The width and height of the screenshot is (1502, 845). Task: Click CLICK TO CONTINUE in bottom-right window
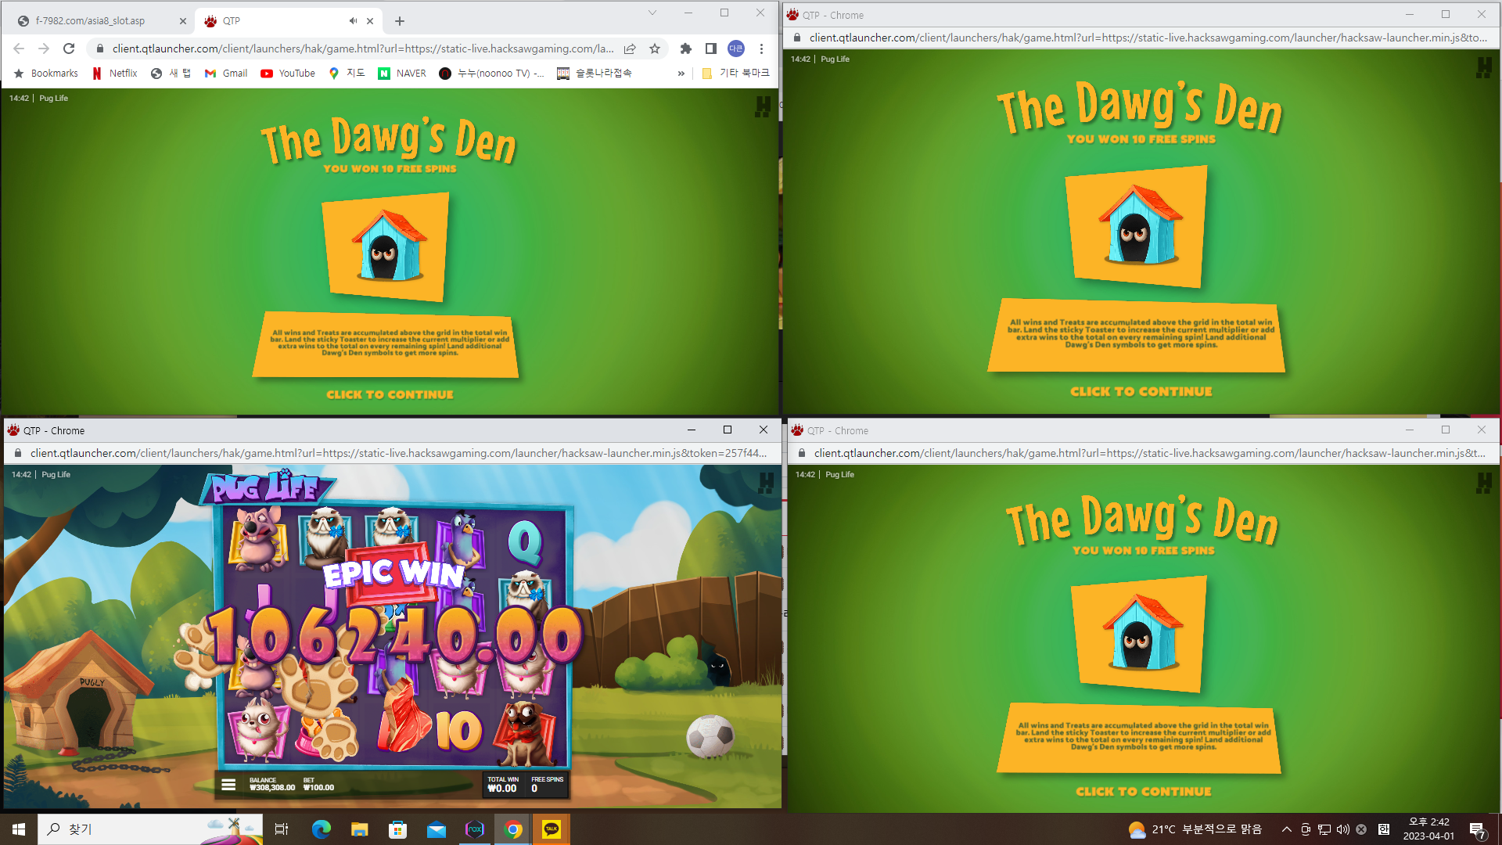tap(1143, 792)
